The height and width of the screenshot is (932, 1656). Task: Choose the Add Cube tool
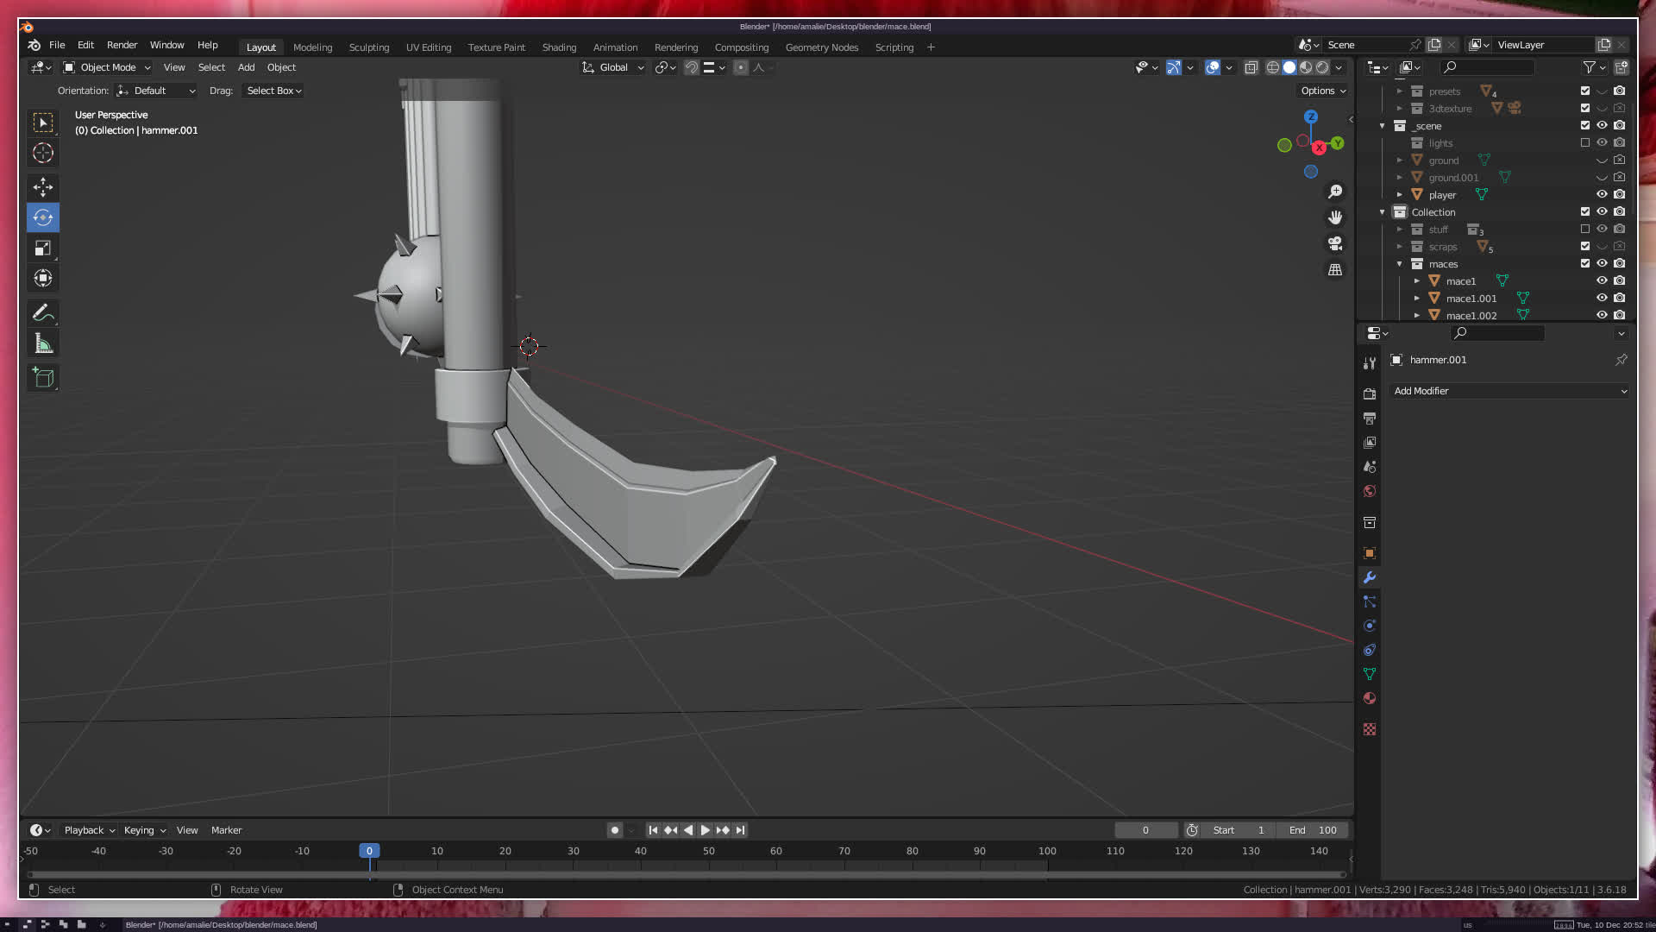click(43, 378)
